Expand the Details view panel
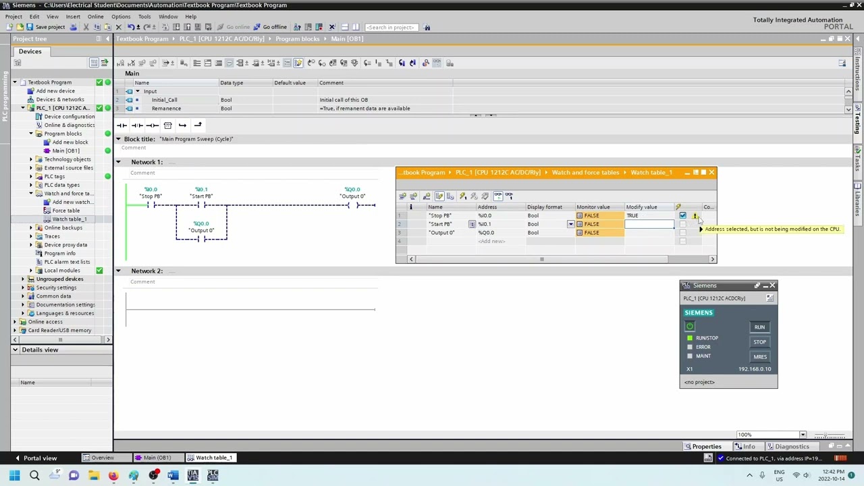Image resolution: width=864 pixels, height=486 pixels. click(x=15, y=350)
